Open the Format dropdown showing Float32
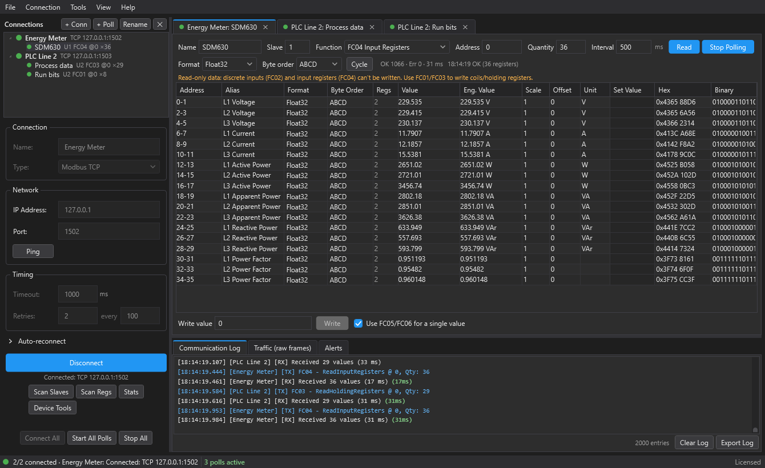Screen dimensions: 765x468 [x=230, y=64]
